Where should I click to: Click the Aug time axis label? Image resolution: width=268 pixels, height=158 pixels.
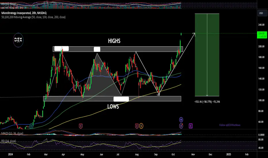[x=137, y=155]
